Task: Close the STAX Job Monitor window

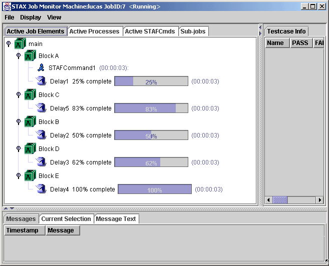Action: click(321, 6)
